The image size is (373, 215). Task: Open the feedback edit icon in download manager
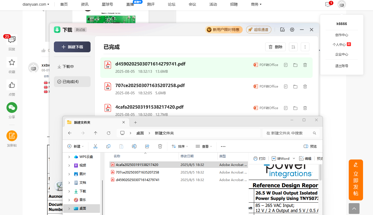point(282,30)
